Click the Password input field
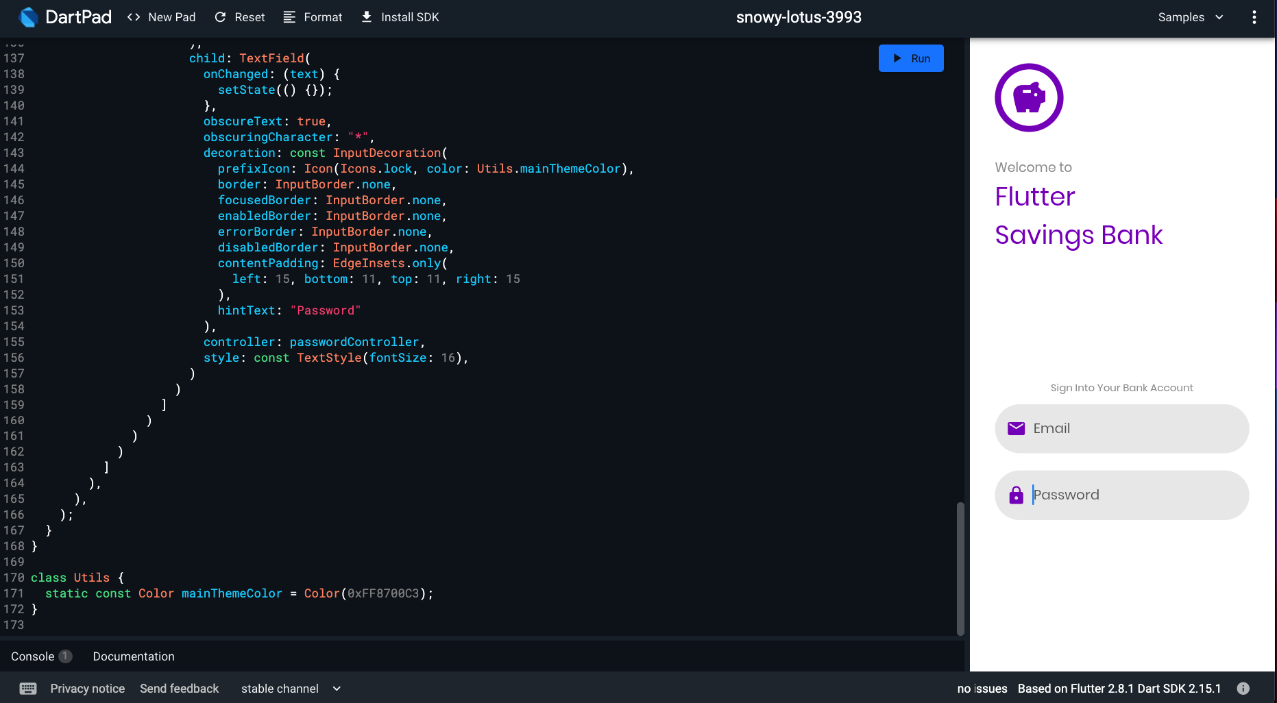This screenshot has height=703, width=1277. pyautogui.click(x=1121, y=495)
